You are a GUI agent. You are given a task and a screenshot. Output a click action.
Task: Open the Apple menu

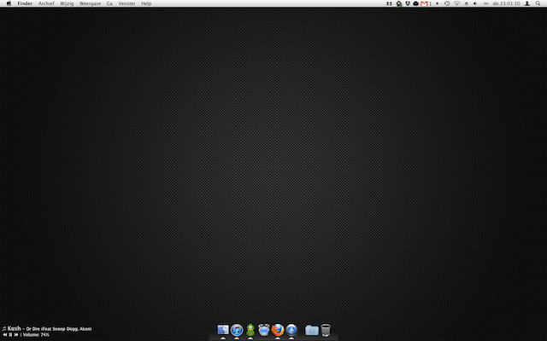coord(9,3)
